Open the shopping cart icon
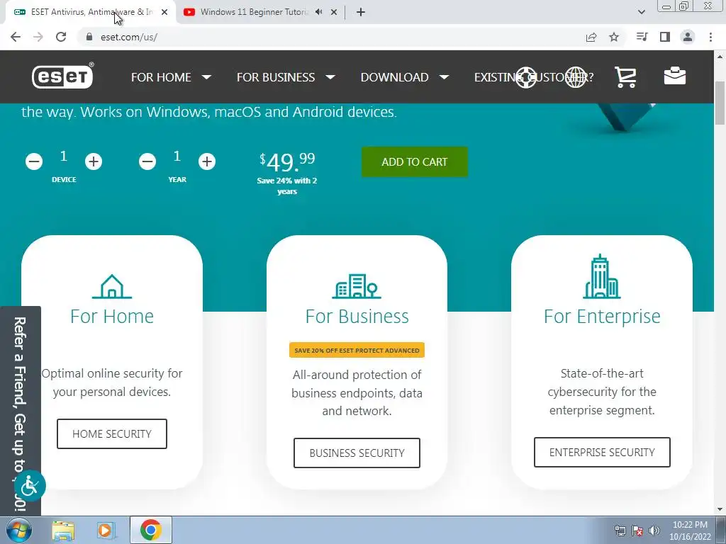This screenshot has height=544, width=726. pyautogui.click(x=625, y=76)
